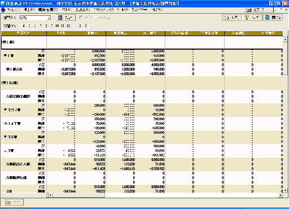Click the cell showing -1,480,610

point(128,169)
